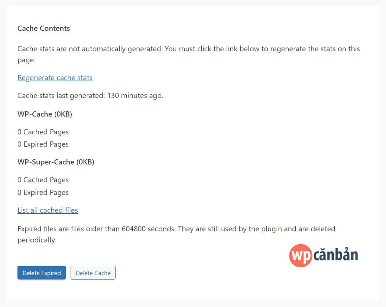Select the 0 Expired Pages under WP-Super-Cache
The image size is (386, 307).
43,192
